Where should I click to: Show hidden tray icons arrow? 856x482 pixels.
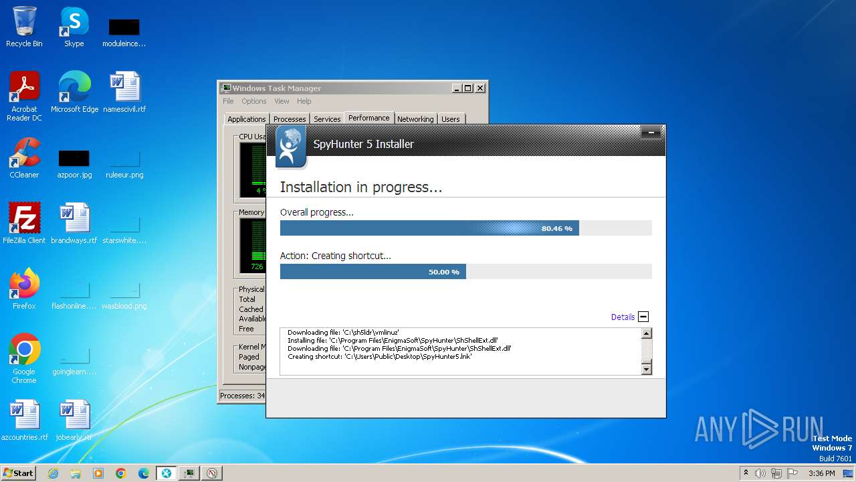tap(746, 473)
